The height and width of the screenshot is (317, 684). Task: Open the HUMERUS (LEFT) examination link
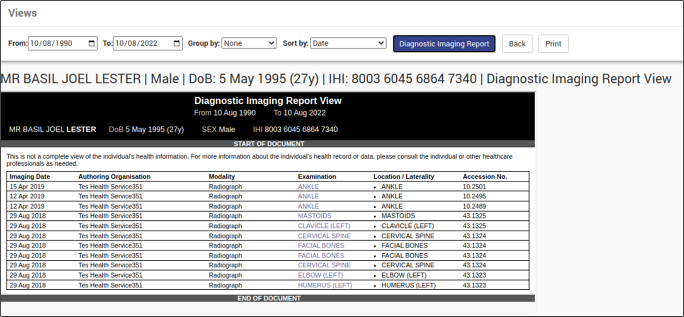[325, 285]
